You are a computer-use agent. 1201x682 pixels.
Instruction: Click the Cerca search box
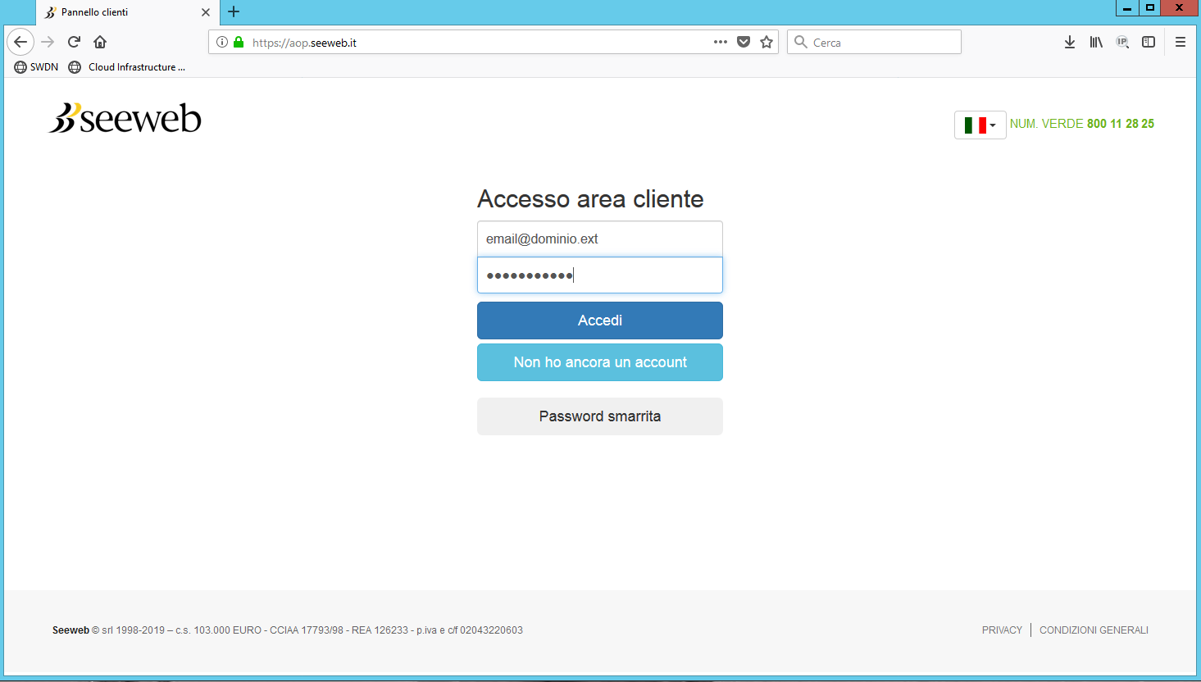[874, 42]
